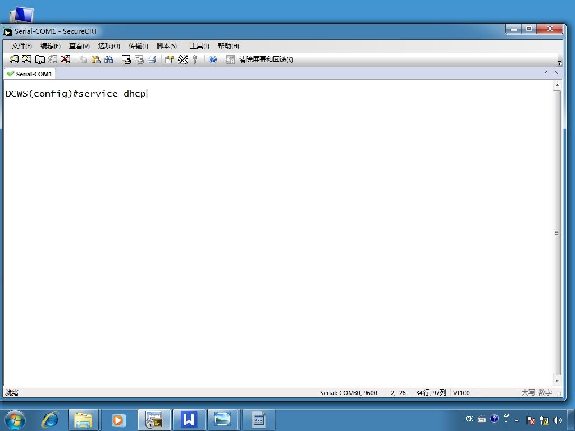Image resolution: width=575 pixels, height=431 pixels.
Task: Click the CH input language indicator
Action: click(x=469, y=419)
